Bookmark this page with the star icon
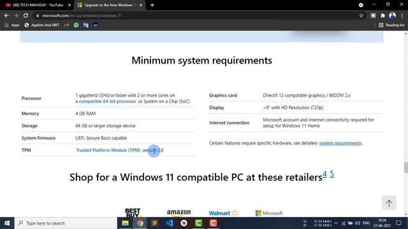Viewport: 408px width, 229px height. 361,15
